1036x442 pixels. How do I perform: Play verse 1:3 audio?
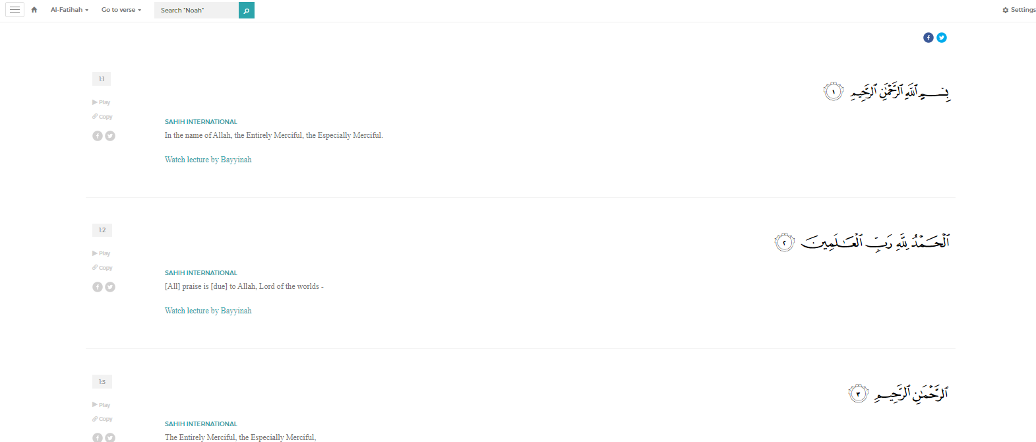click(x=102, y=405)
